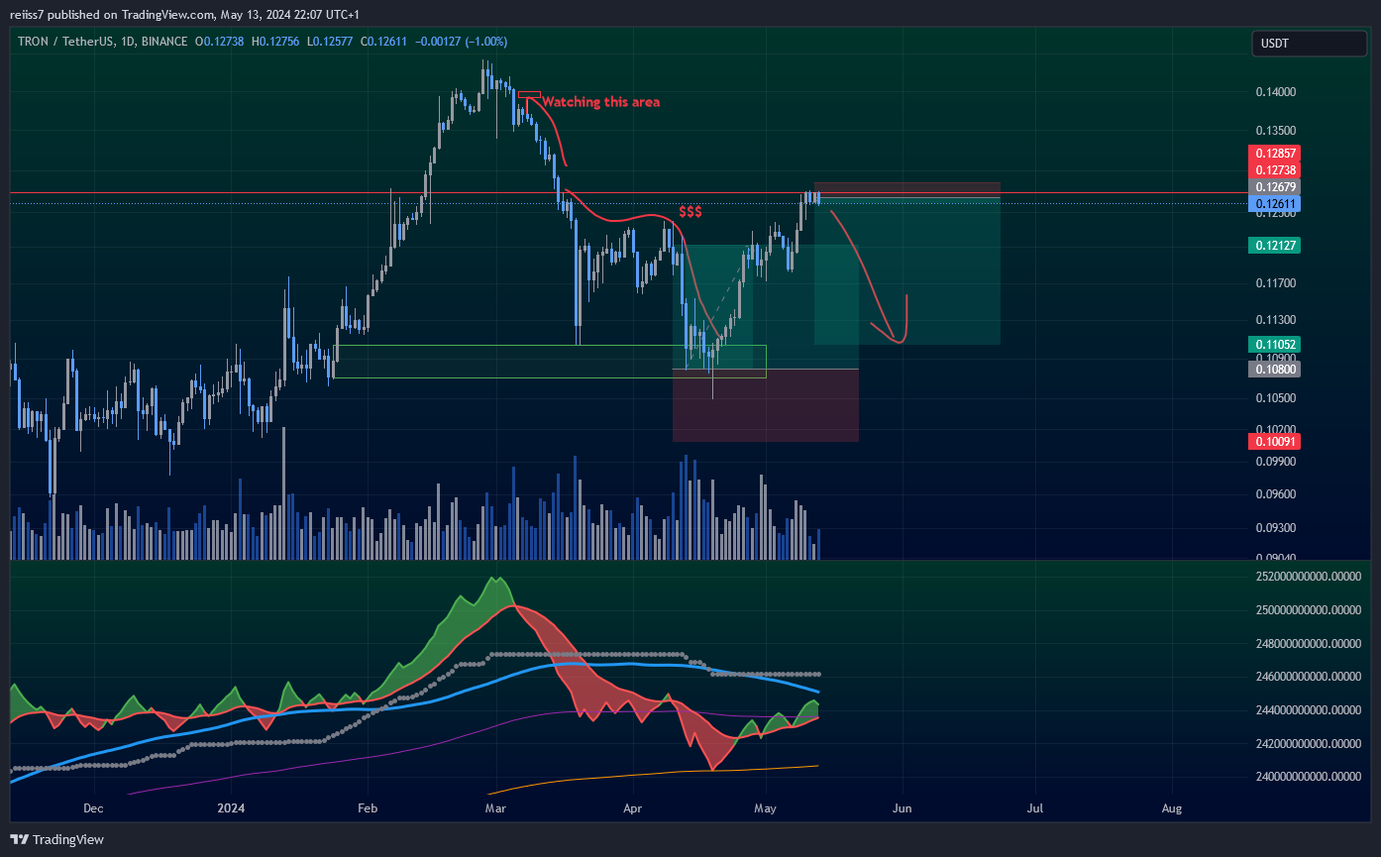Click the 0.09600 price axis tick

pos(1276,494)
